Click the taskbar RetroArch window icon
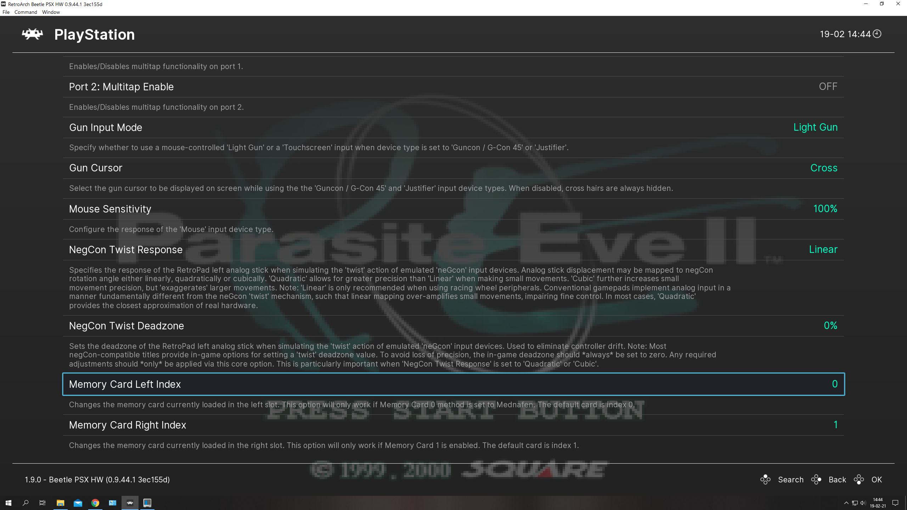Screen dimensions: 907x510 tap(130, 503)
